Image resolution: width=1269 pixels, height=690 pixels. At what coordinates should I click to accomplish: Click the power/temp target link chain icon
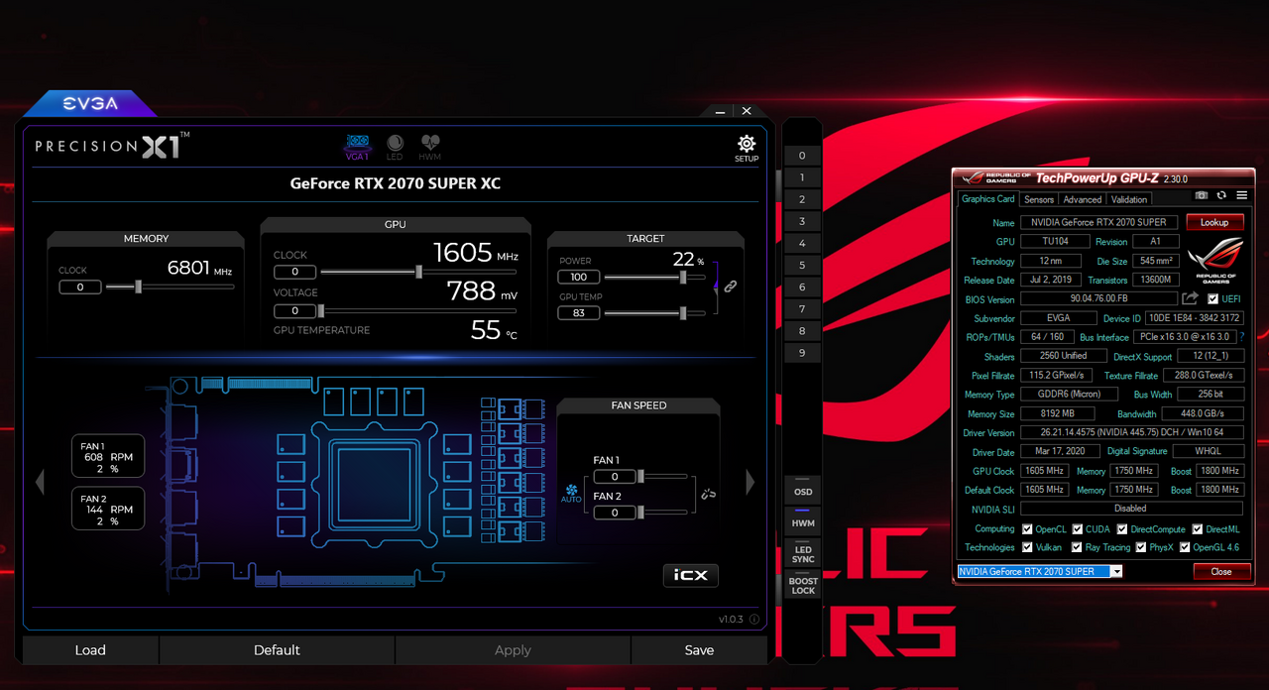pyautogui.click(x=731, y=286)
